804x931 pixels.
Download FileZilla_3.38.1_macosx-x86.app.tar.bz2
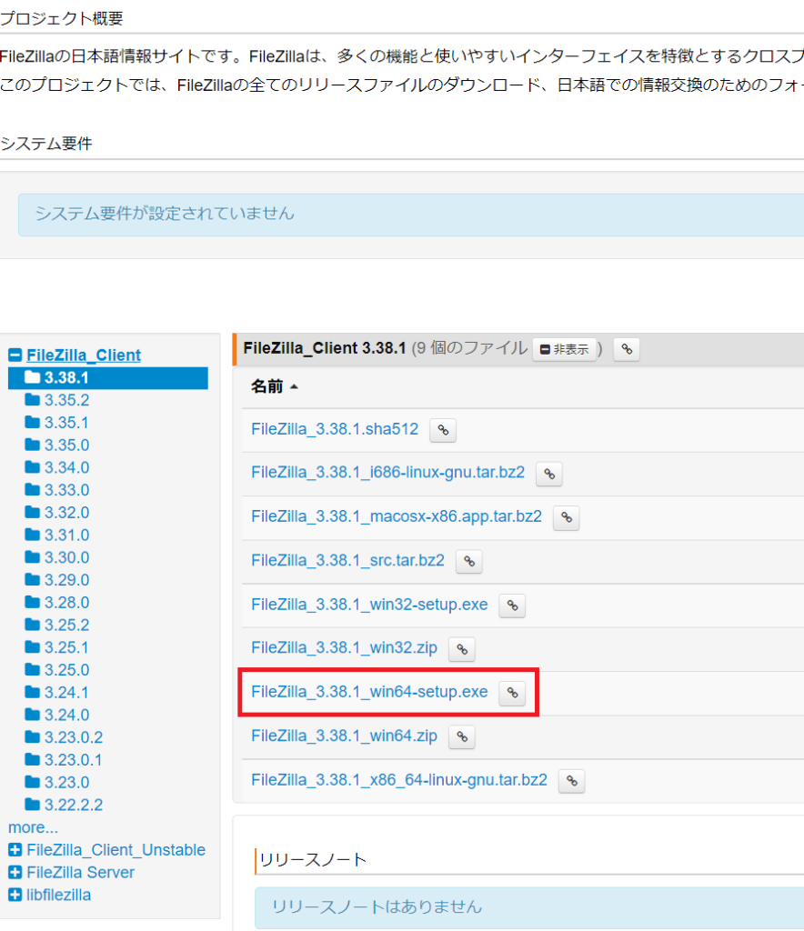[397, 516]
